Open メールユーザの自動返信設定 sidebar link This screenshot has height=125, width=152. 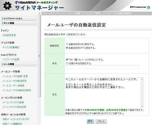coord(17,90)
